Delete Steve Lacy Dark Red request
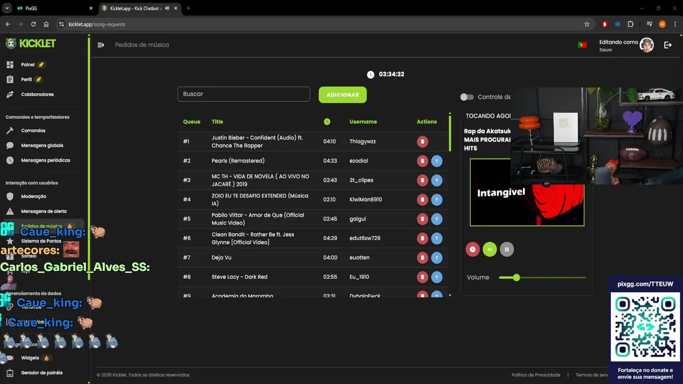The height and width of the screenshot is (384, 683). pos(422,277)
